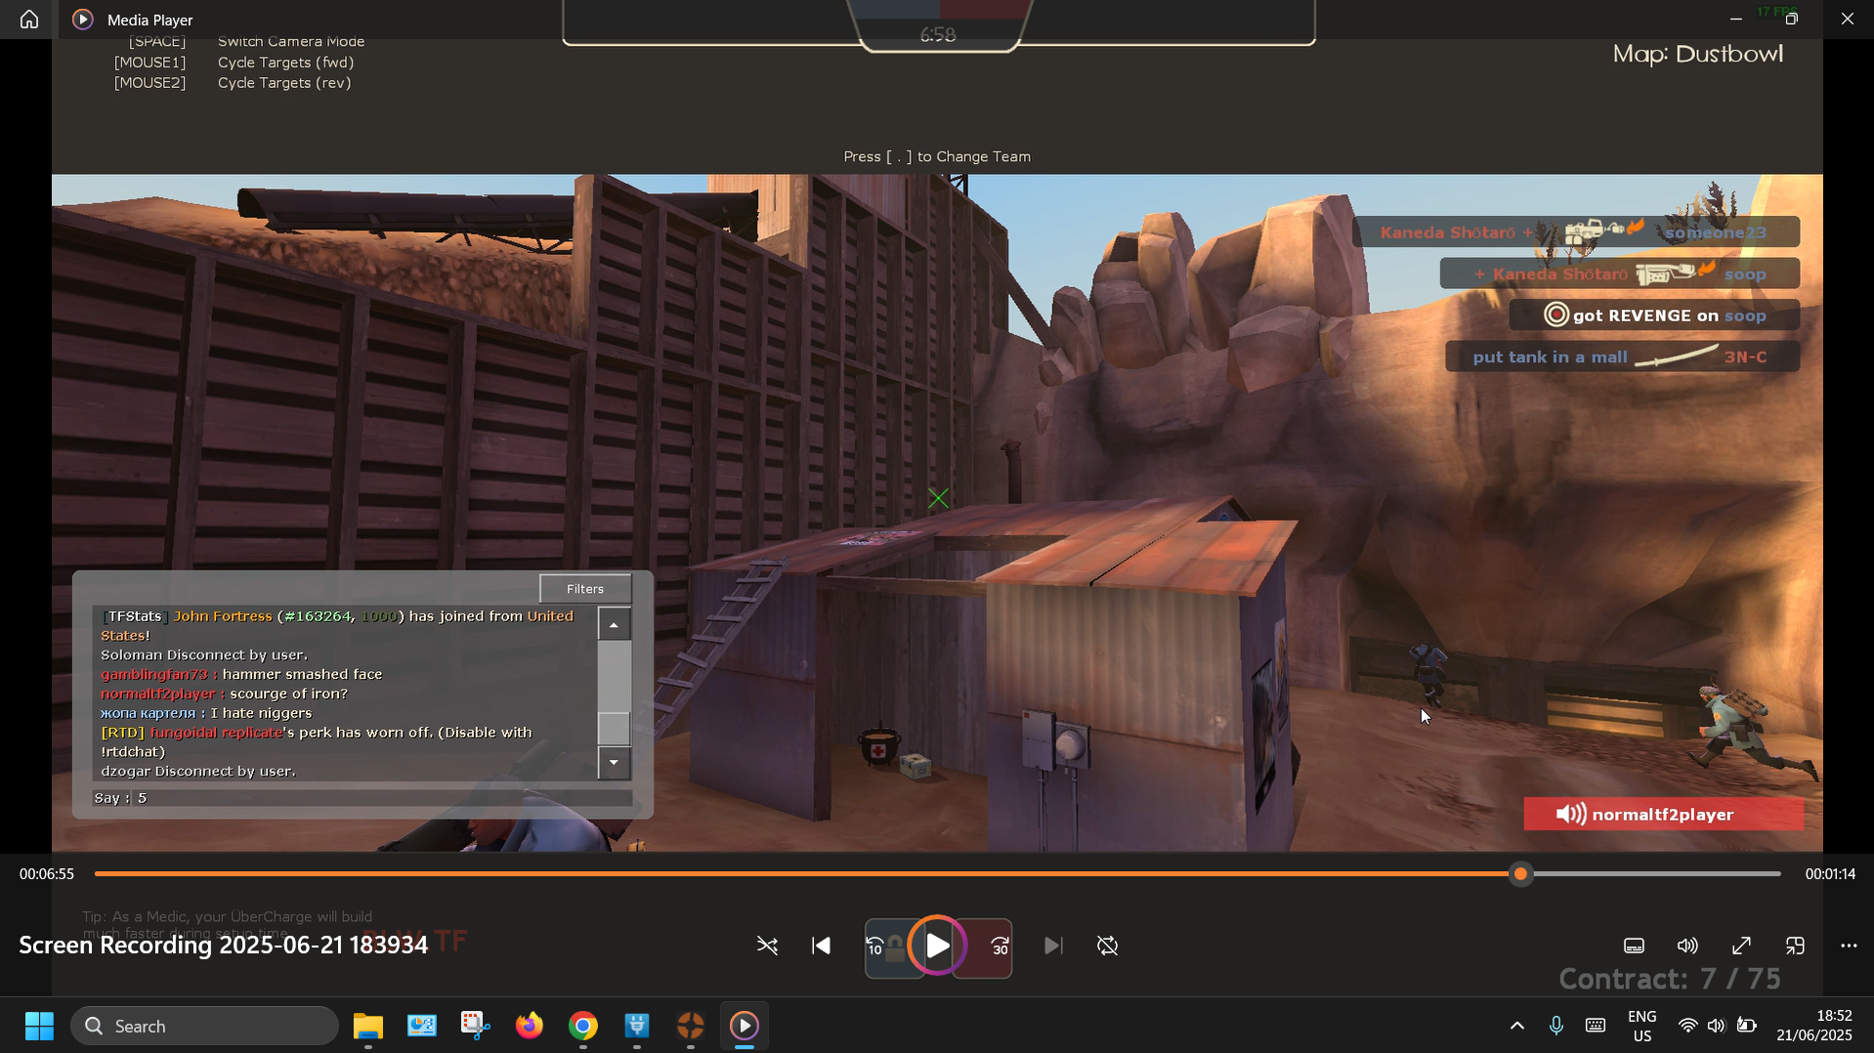This screenshot has width=1874, height=1053.
Task: Open Google Chrome from taskbar
Action: (x=583, y=1026)
